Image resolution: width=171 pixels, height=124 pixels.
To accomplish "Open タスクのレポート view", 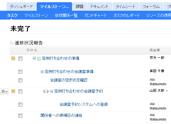I will point(126,15).
